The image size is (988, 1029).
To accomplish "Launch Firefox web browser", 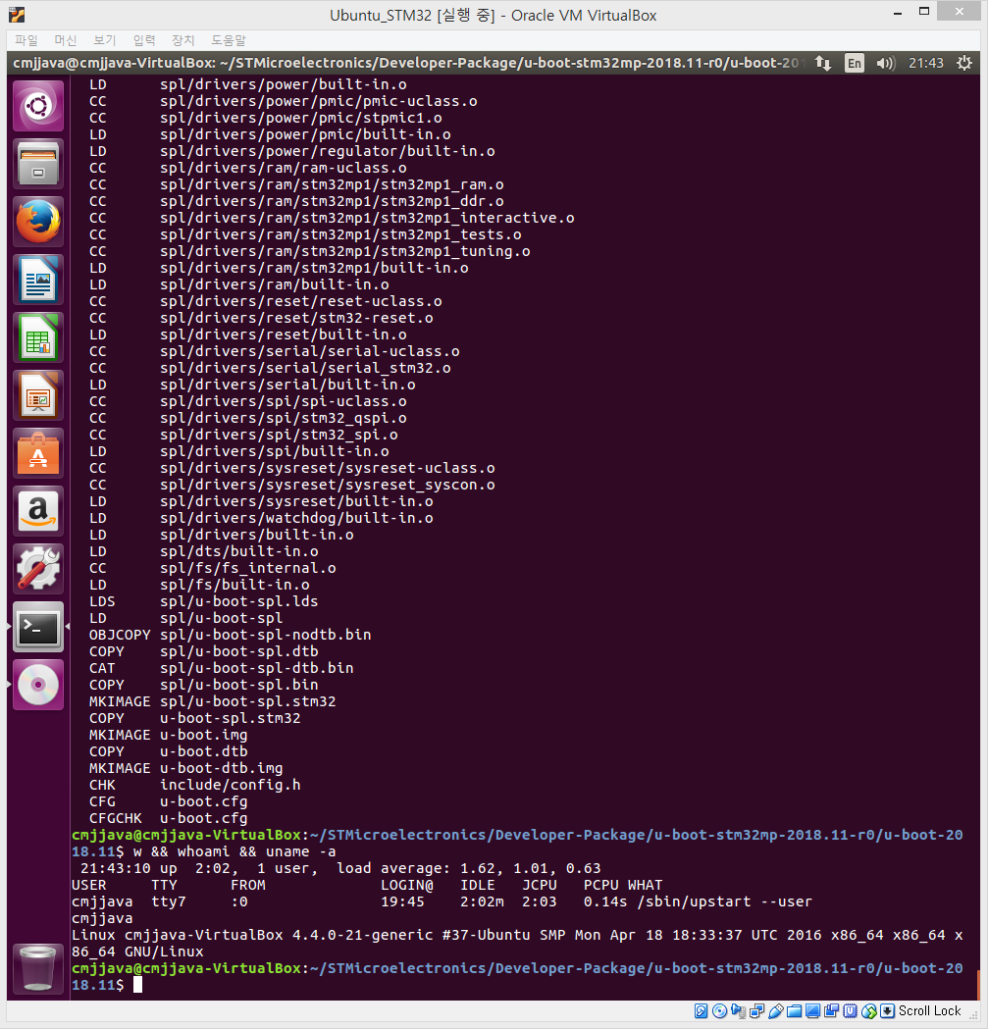I will [38, 221].
